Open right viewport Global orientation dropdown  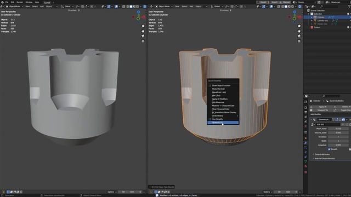coord(217,7)
